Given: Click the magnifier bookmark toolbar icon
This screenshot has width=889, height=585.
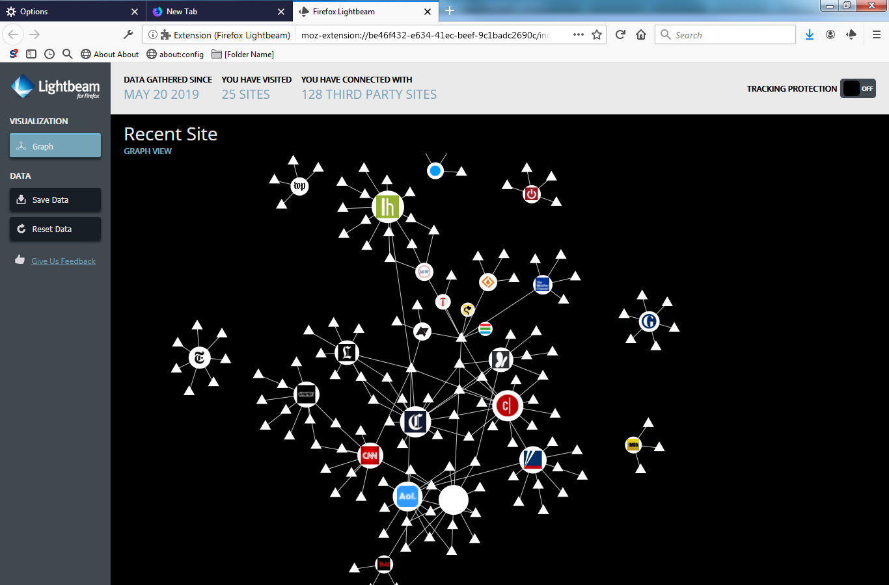Looking at the screenshot, I should click(67, 54).
